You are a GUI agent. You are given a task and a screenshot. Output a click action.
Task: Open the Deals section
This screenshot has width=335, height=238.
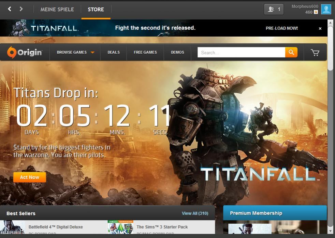pyautogui.click(x=114, y=52)
